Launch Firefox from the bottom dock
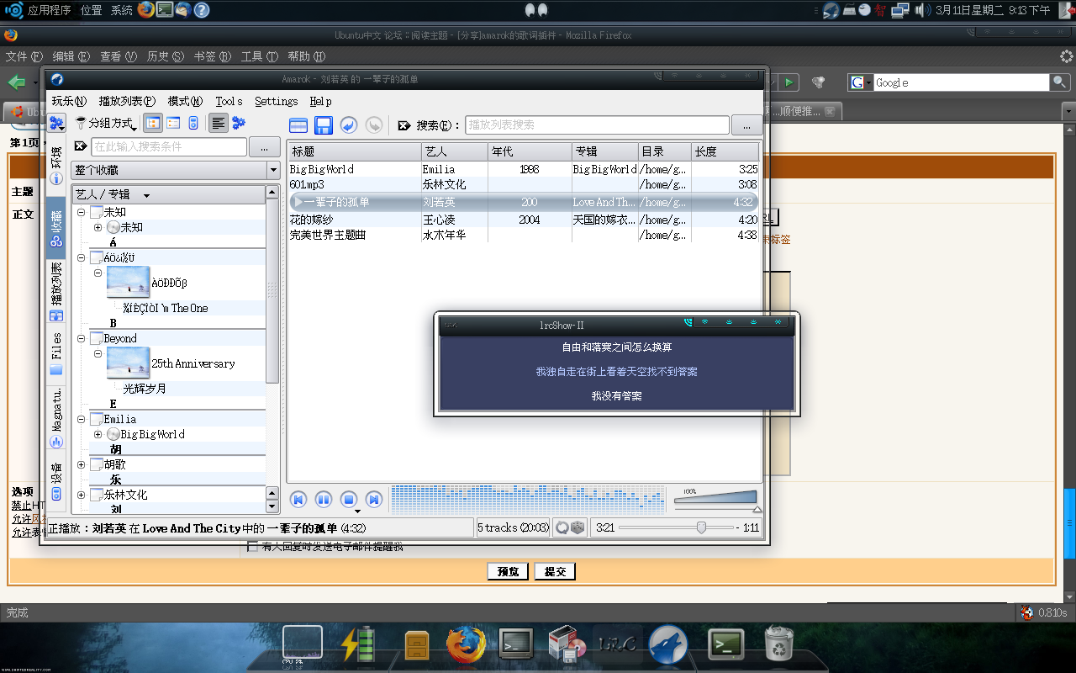The height and width of the screenshot is (673, 1076). click(467, 645)
